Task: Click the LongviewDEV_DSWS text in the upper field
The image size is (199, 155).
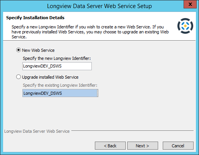Action: (42, 66)
